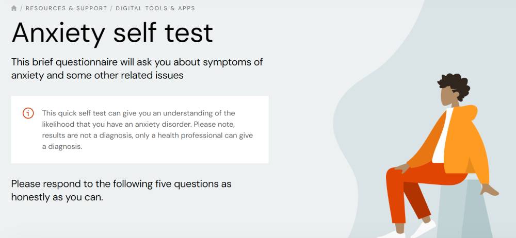Open the Digital Tools & Apps breadcrumb
The height and width of the screenshot is (238, 516).
pos(155,8)
